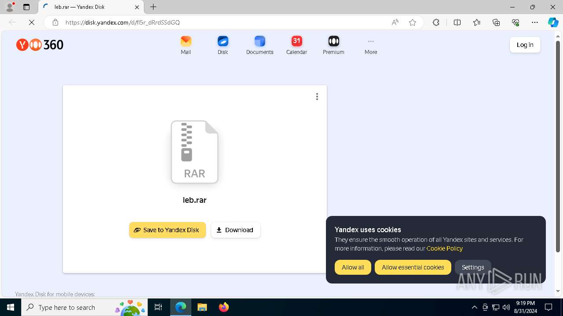Enable Split screen view
The width and height of the screenshot is (563, 316).
(457, 22)
